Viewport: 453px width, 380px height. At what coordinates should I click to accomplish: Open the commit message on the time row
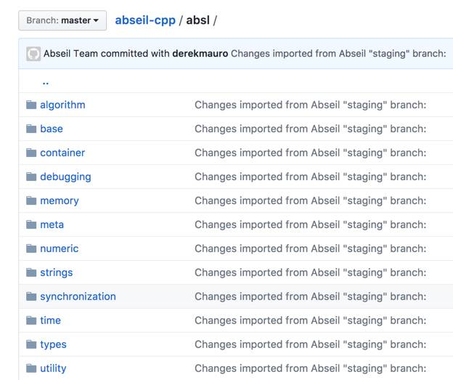[x=310, y=320]
